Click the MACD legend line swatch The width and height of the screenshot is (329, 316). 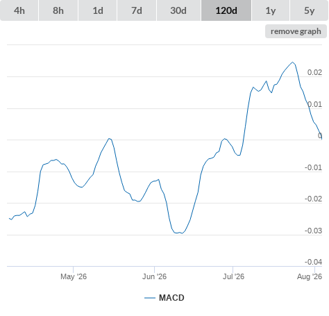(x=150, y=298)
